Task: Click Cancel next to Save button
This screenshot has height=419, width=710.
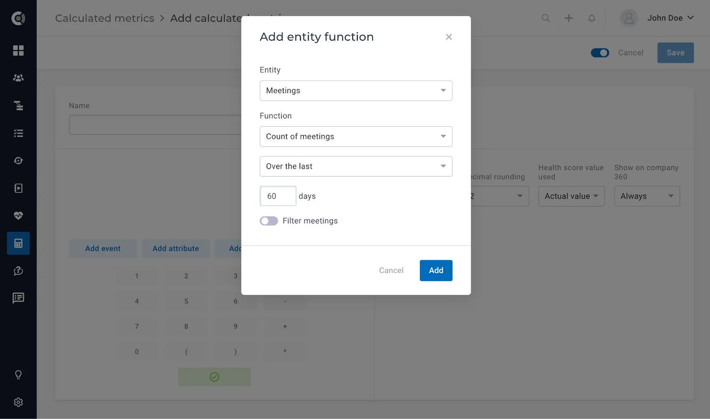Action: pos(631,53)
